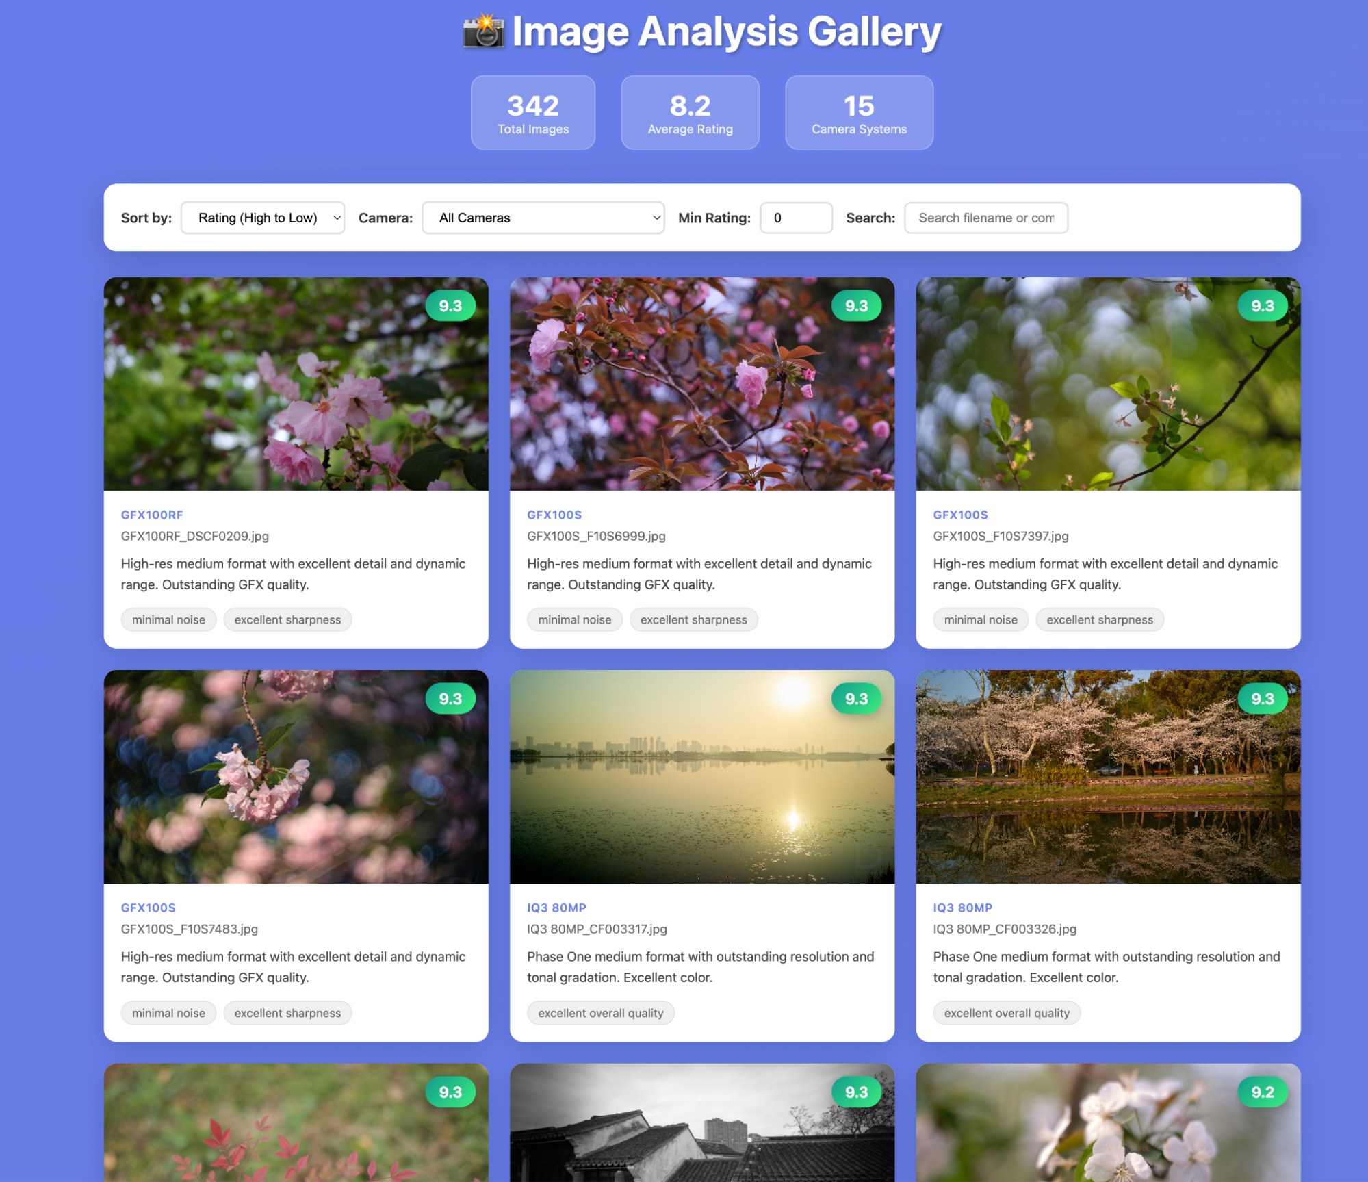The width and height of the screenshot is (1368, 1182).
Task: Focus the Search filename input
Action: point(985,218)
